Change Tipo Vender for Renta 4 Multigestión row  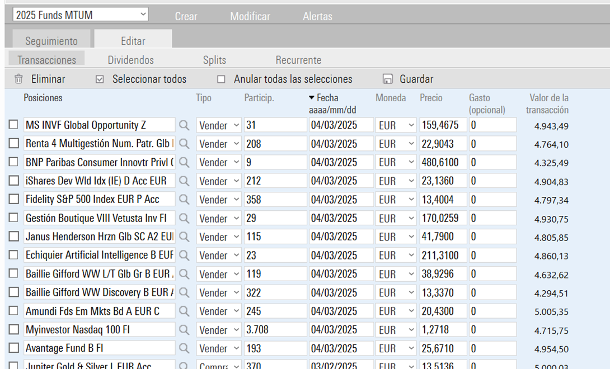click(x=219, y=144)
